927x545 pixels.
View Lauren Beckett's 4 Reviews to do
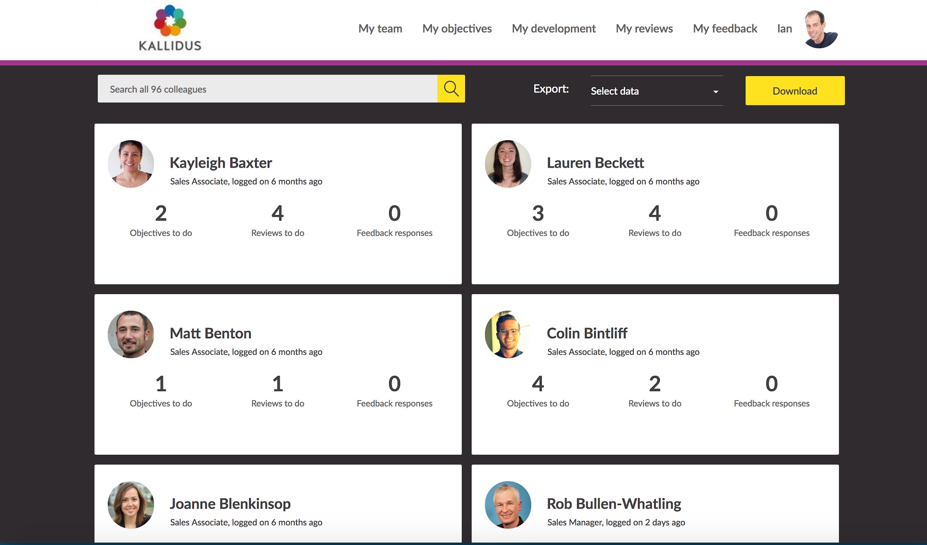point(655,221)
